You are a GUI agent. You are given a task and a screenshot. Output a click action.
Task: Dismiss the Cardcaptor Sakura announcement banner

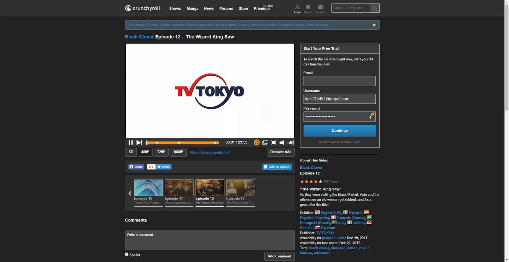374,25
